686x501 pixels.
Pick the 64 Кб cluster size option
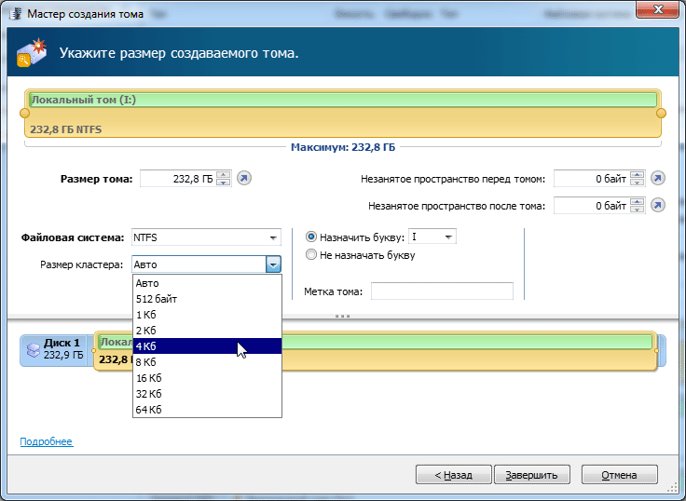coord(206,410)
